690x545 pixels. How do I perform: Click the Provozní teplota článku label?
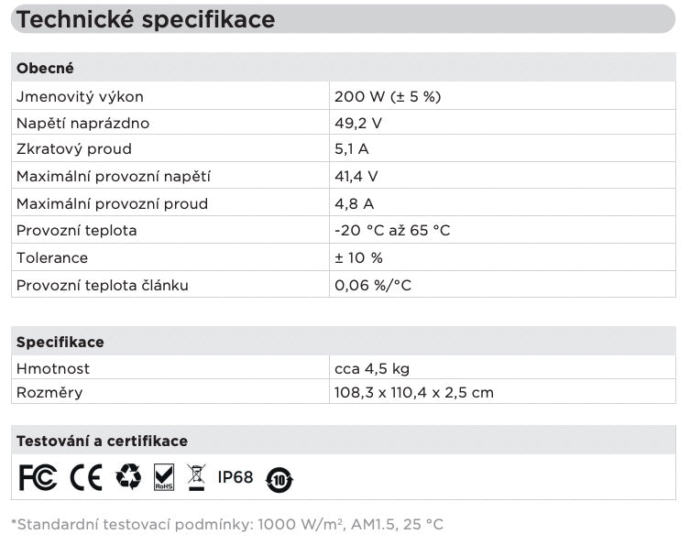click(102, 286)
